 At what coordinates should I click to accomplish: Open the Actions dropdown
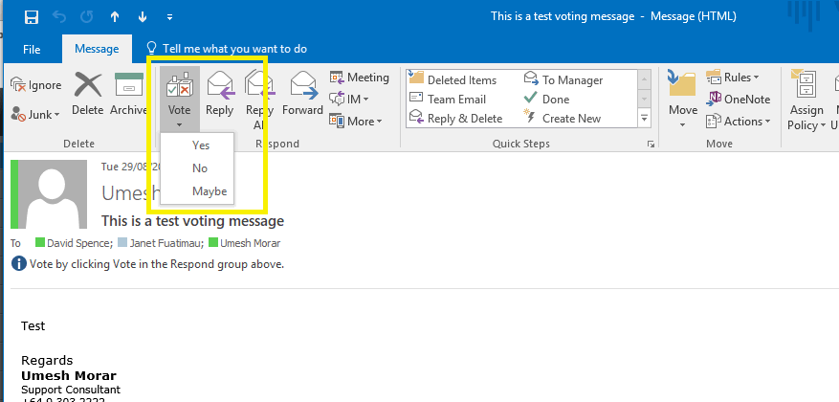pyautogui.click(x=739, y=121)
